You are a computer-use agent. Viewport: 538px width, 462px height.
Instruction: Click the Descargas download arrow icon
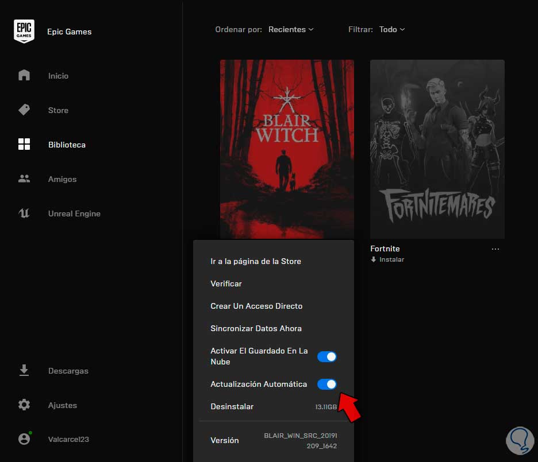click(24, 370)
